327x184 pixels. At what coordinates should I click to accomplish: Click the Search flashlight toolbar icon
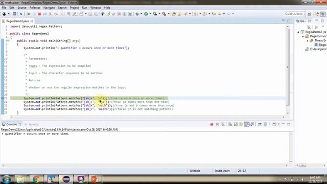185,14
